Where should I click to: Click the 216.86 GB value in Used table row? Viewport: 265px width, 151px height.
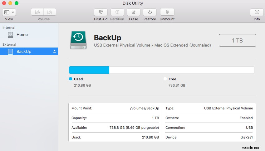(x=150, y=137)
